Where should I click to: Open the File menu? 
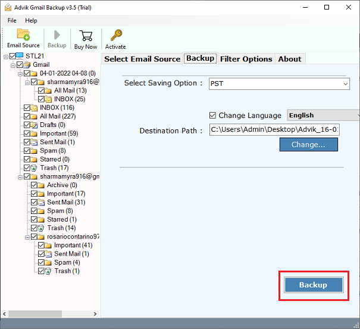[12, 20]
